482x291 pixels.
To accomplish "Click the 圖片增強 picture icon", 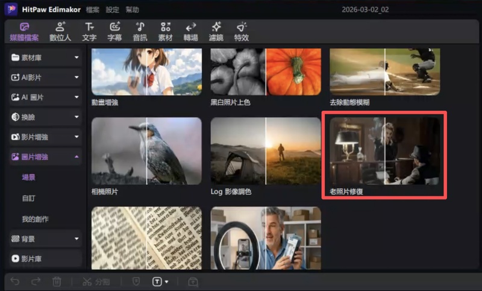I will click(x=16, y=157).
